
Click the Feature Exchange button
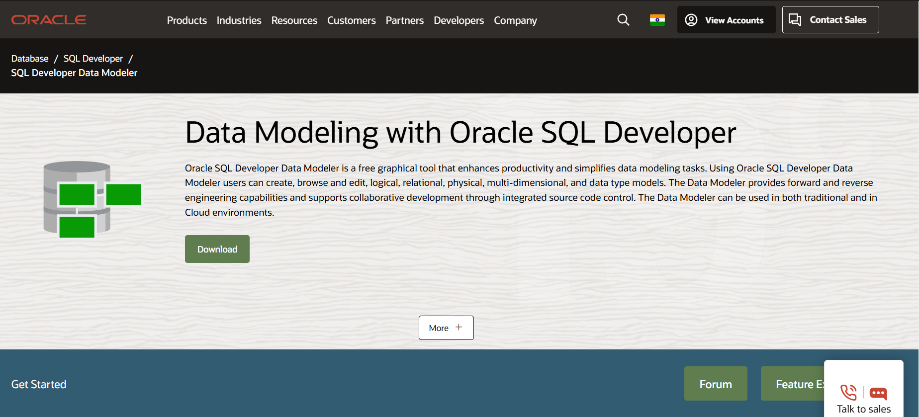pos(792,384)
